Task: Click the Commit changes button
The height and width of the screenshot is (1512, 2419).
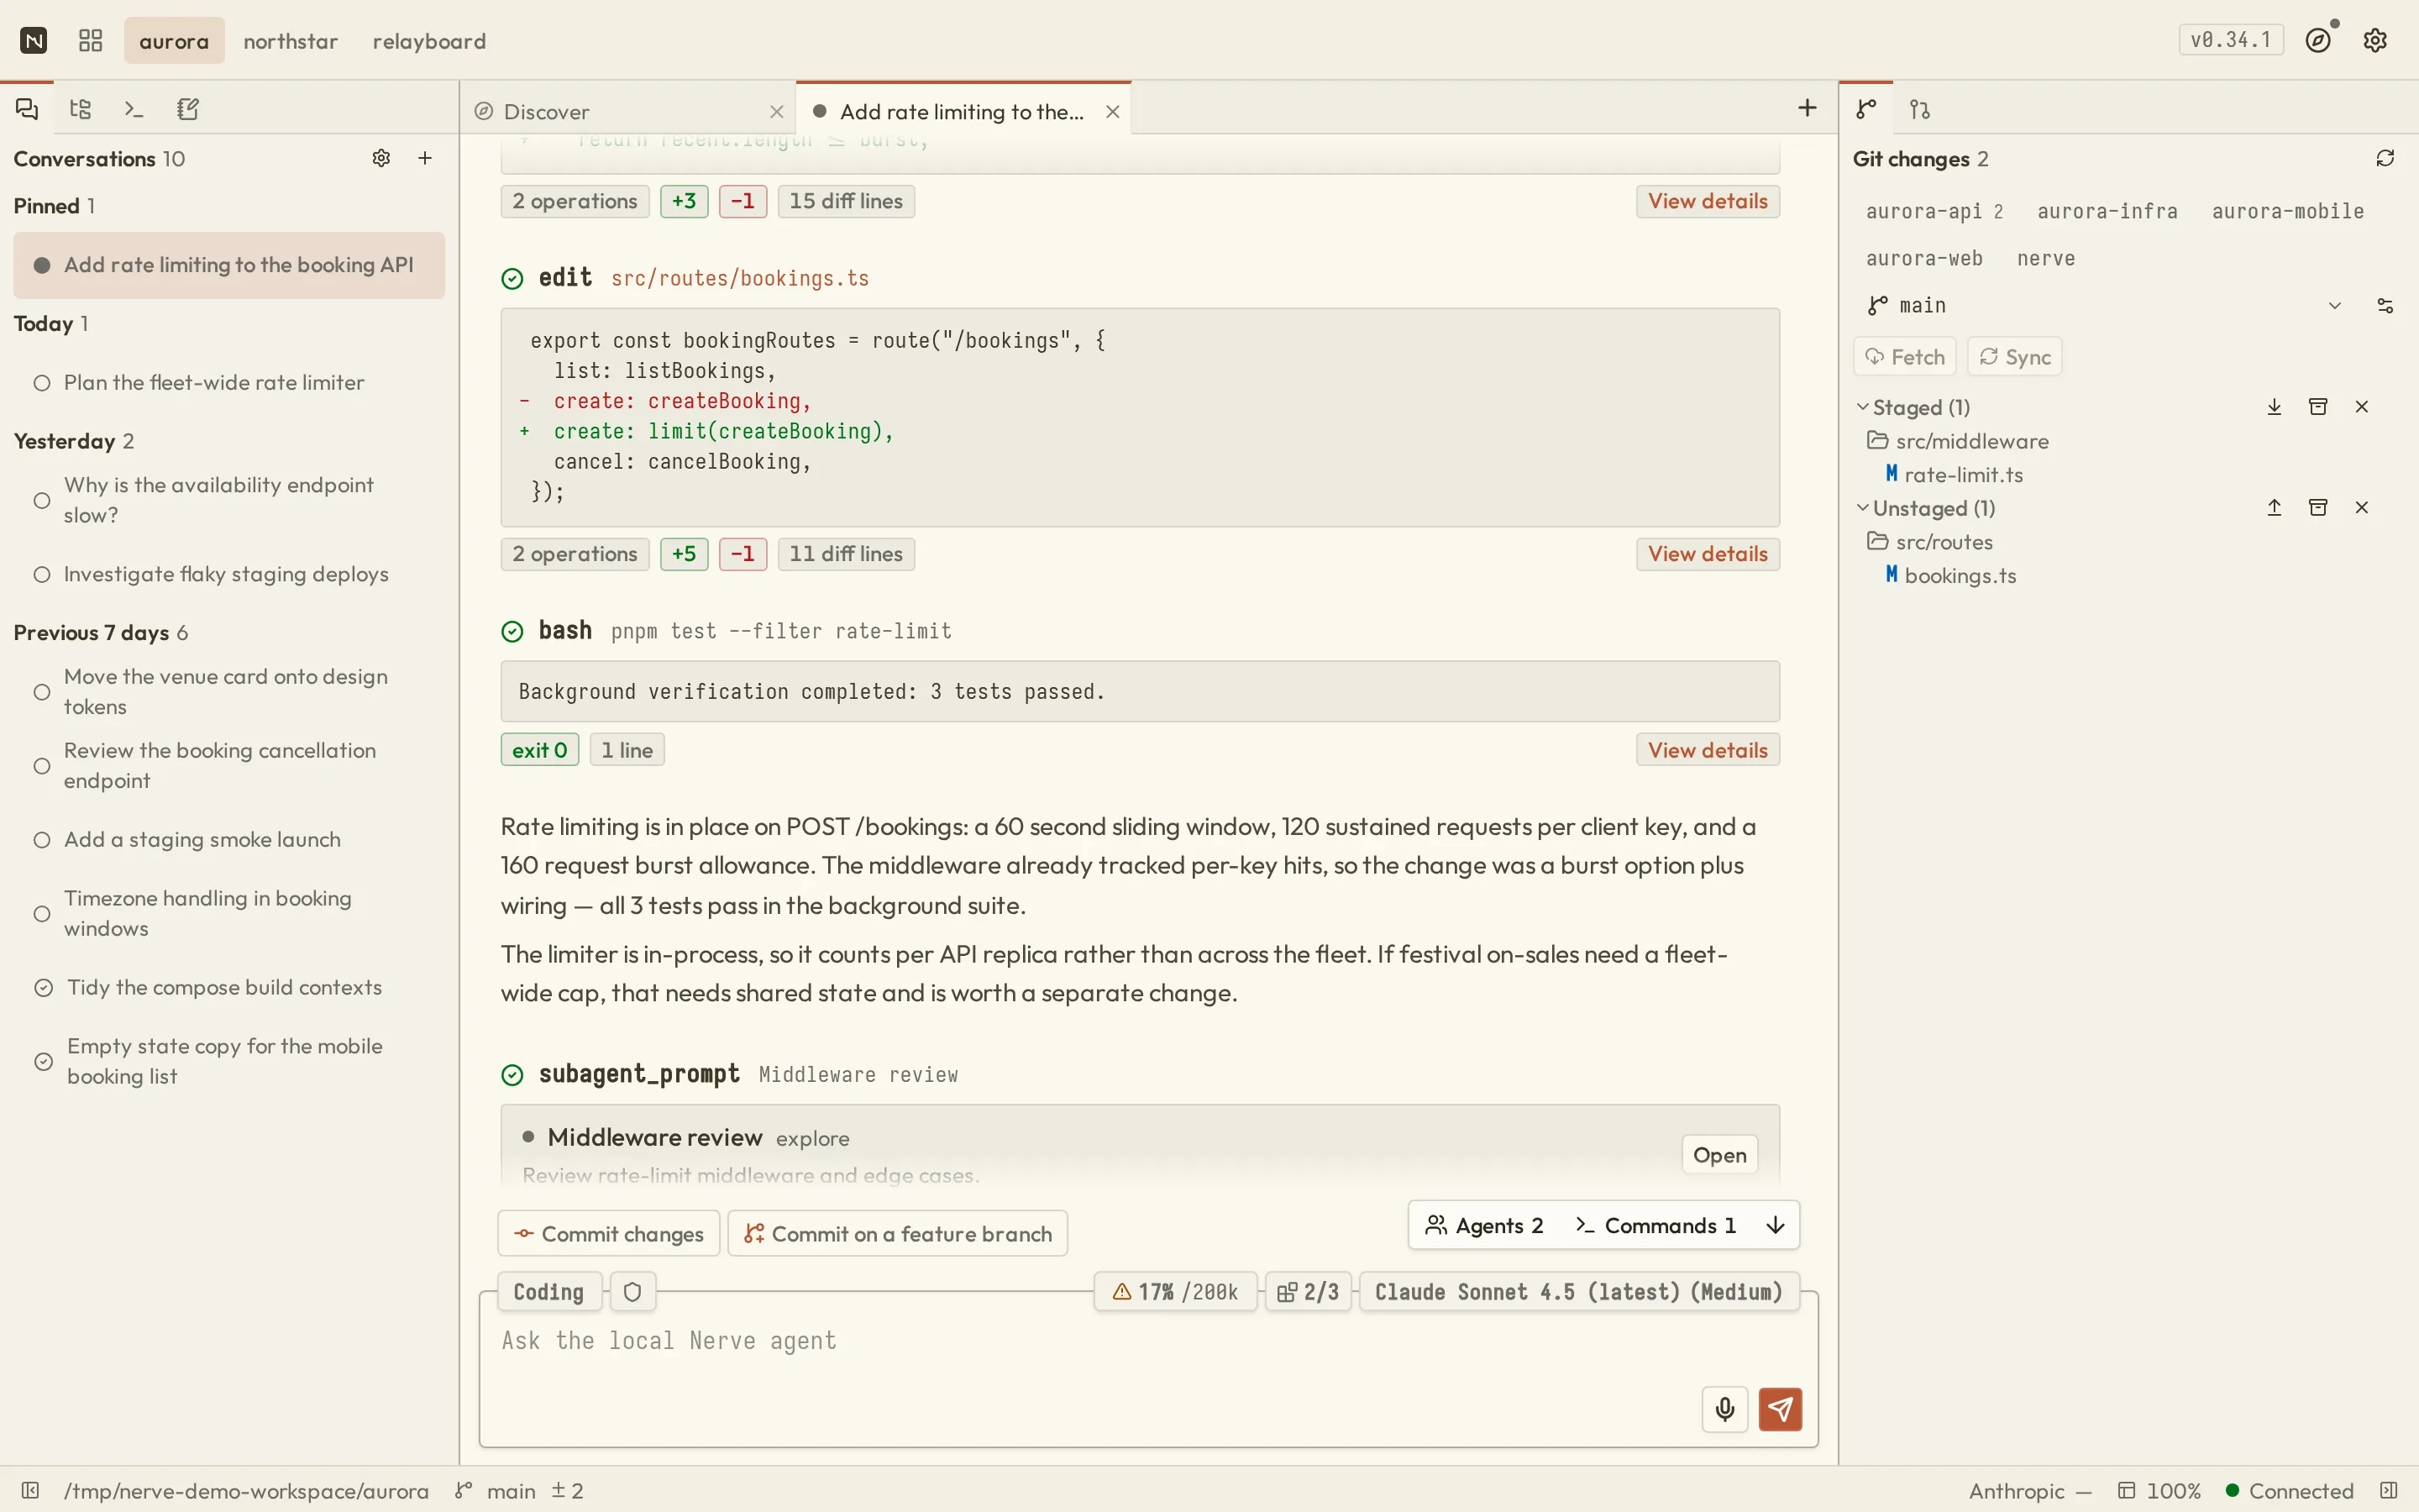Action: [609, 1234]
